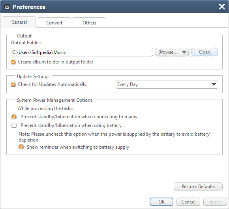Toggle Create album folder in output folder
229x209 pixels.
13,62
